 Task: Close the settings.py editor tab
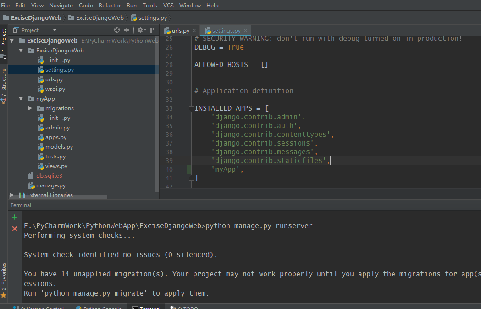click(x=245, y=31)
